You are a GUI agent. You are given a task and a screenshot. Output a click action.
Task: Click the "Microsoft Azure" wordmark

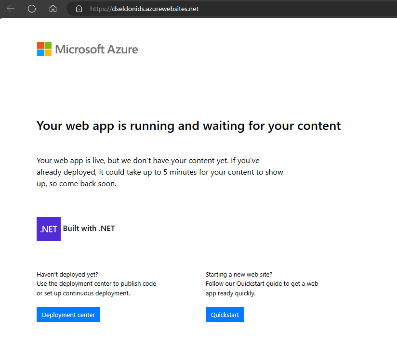(96, 49)
